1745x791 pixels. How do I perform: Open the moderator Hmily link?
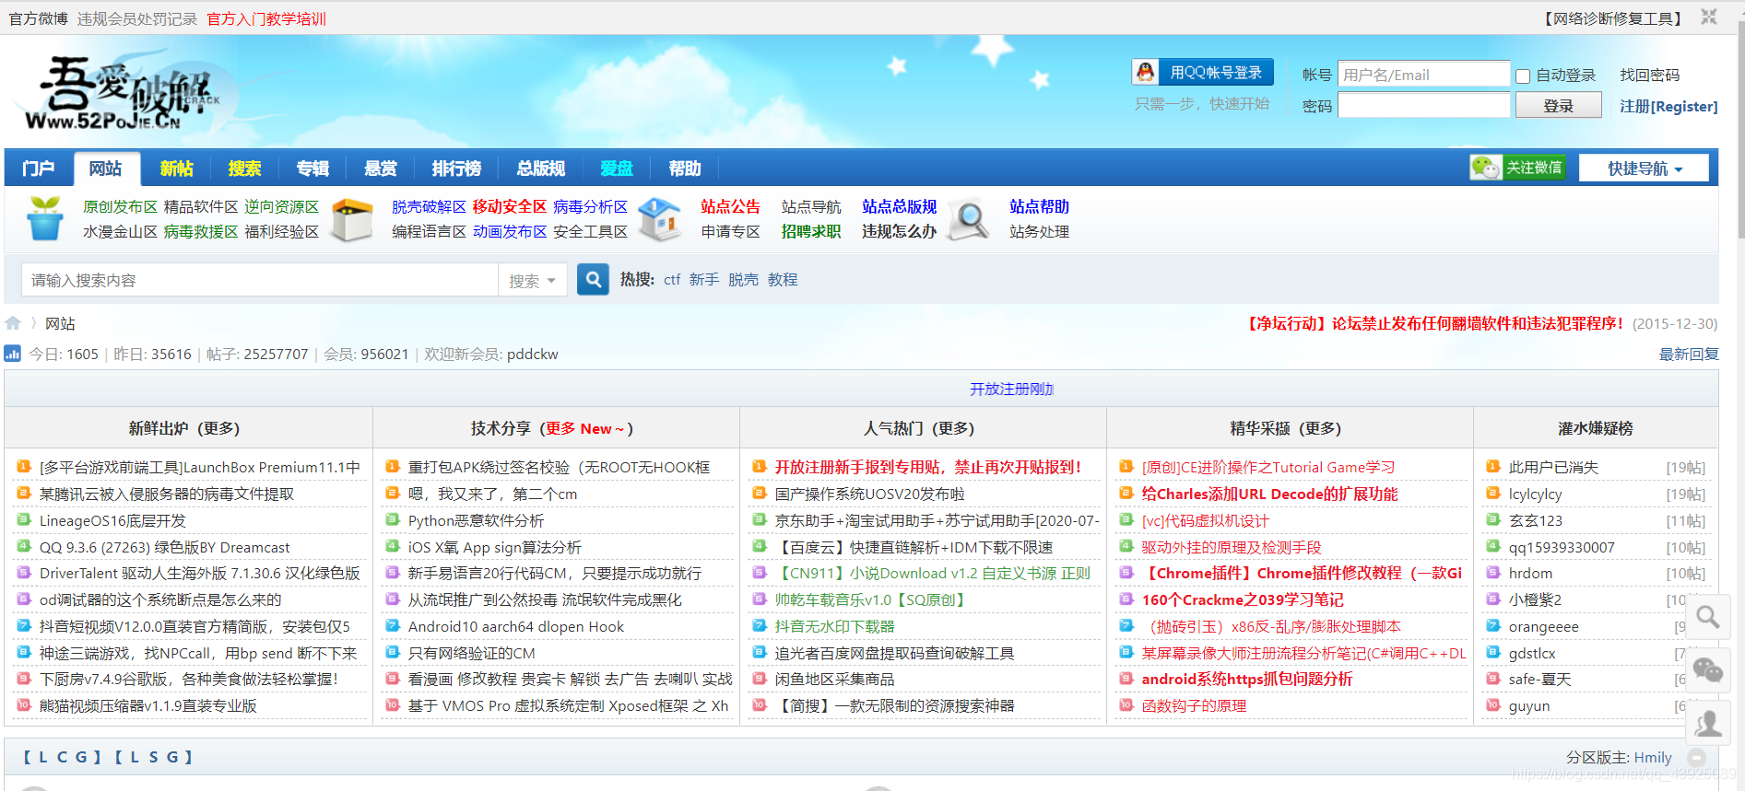coord(1652,757)
